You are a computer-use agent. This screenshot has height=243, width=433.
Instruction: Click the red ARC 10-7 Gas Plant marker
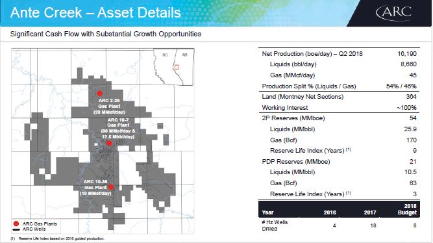109,143
